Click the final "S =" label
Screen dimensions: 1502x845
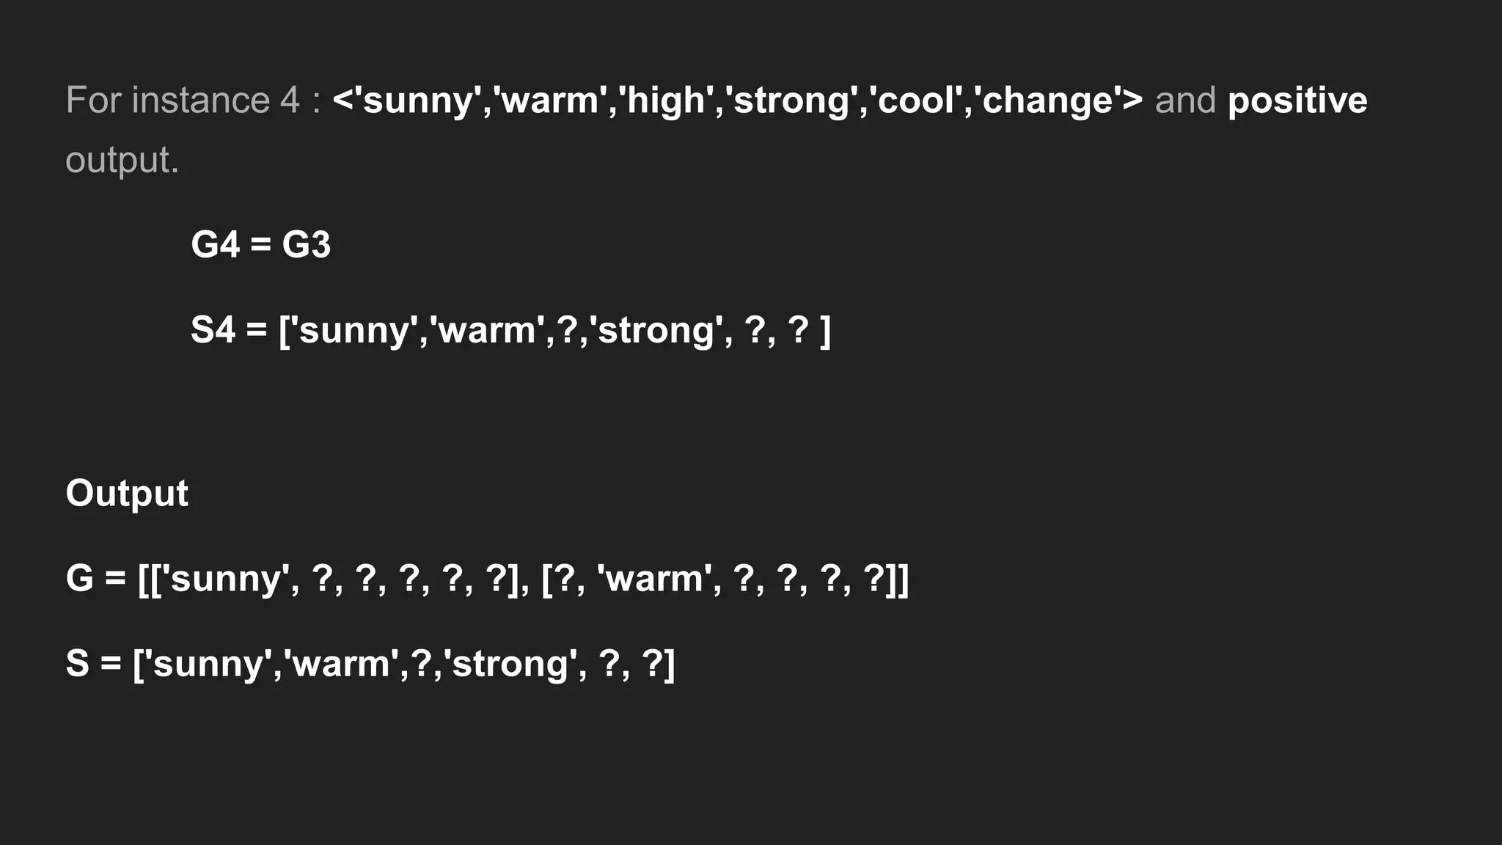[x=93, y=664]
